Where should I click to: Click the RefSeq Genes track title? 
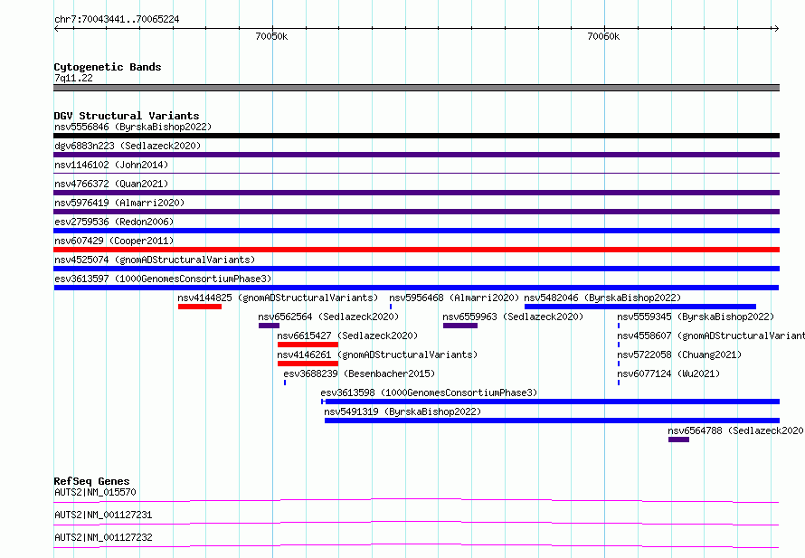click(x=92, y=481)
